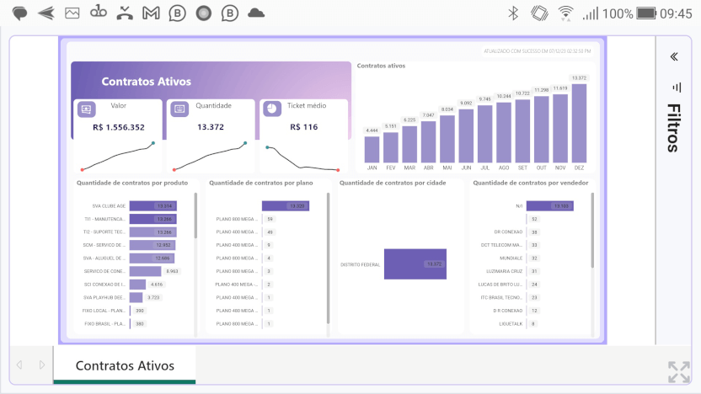Expand the Filtros pane with double chevron
This screenshot has height=394, width=701.
click(x=674, y=57)
